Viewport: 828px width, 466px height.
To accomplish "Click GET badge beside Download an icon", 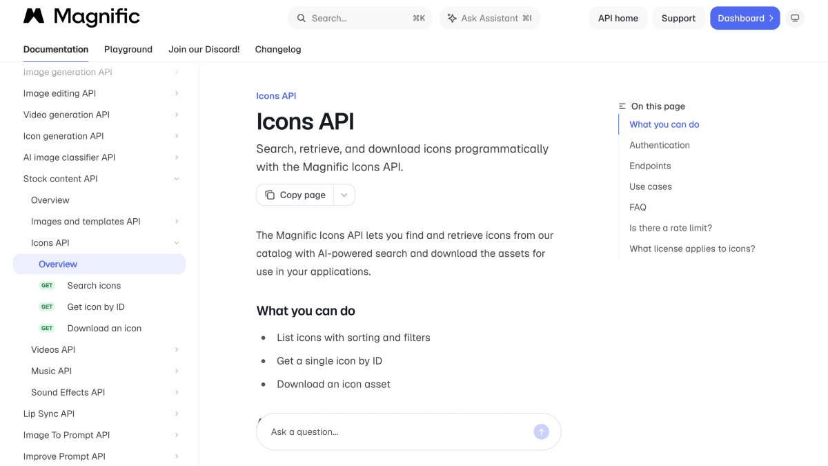I will tap(47, 328).
